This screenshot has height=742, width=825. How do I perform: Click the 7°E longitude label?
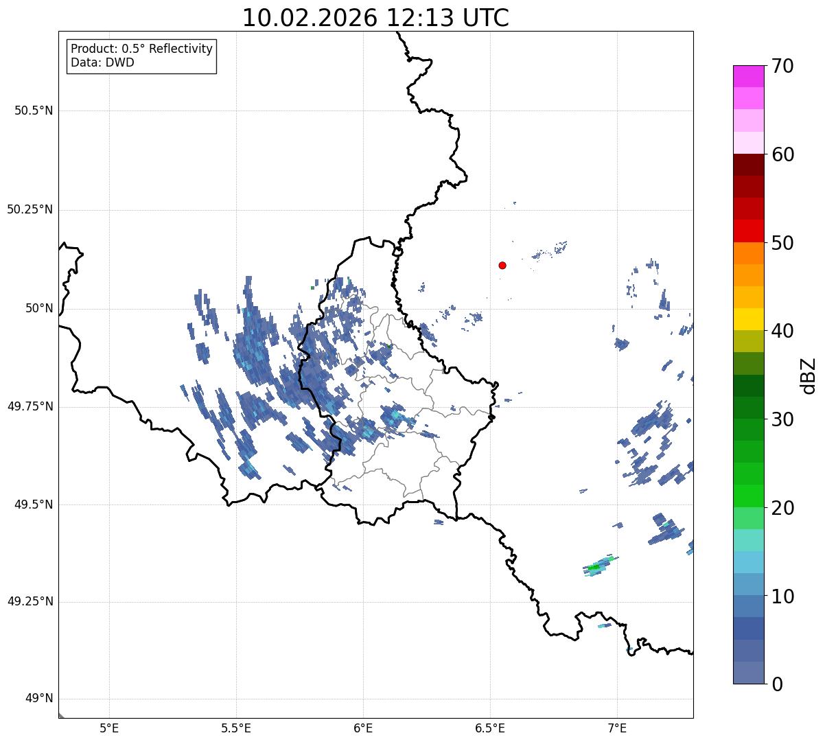pyautogui.click(x=617, y=728)
